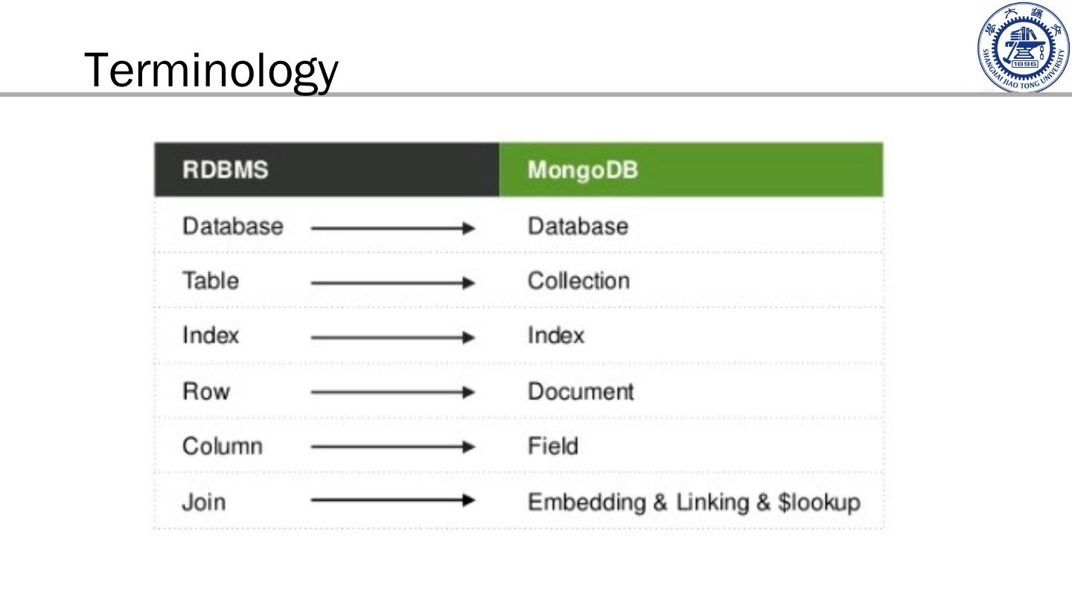Click the RDBMS column header

coord(226,170)
